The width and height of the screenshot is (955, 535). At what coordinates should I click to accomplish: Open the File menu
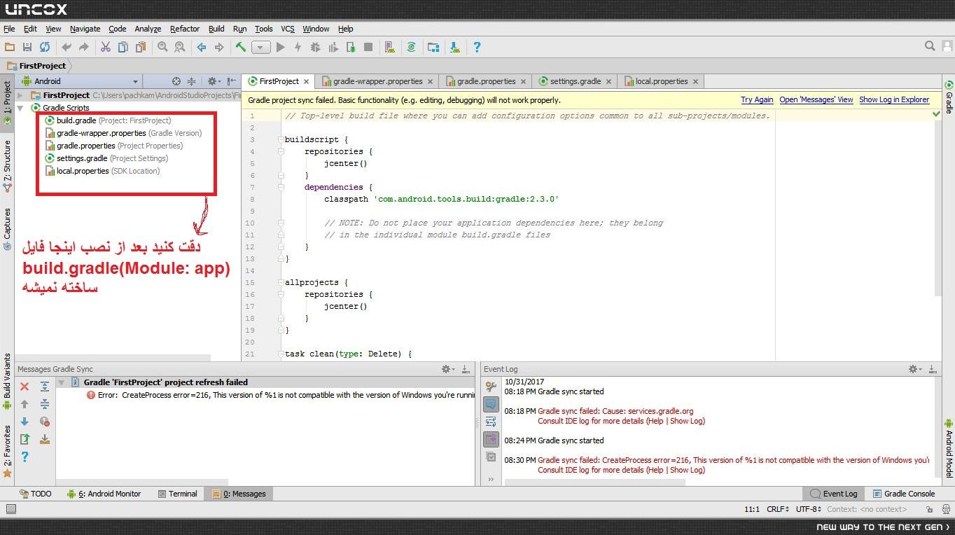click(9, 29)
